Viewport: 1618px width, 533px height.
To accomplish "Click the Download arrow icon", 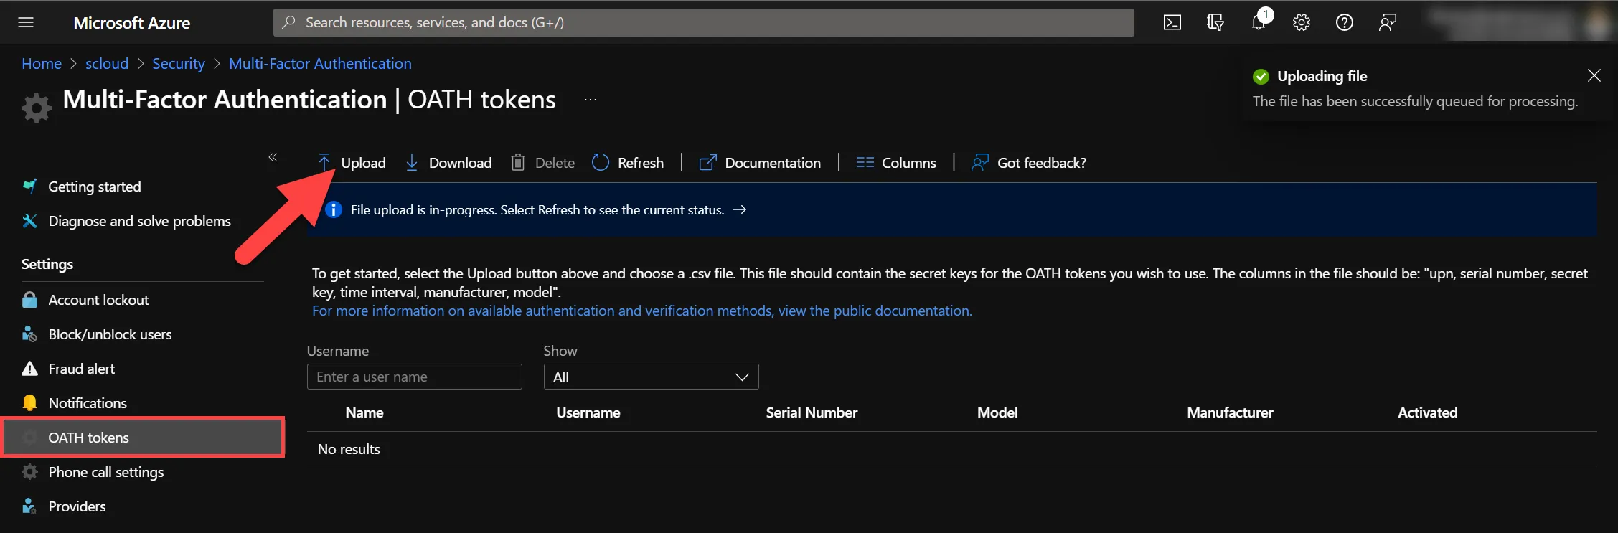I will point(412,163).
